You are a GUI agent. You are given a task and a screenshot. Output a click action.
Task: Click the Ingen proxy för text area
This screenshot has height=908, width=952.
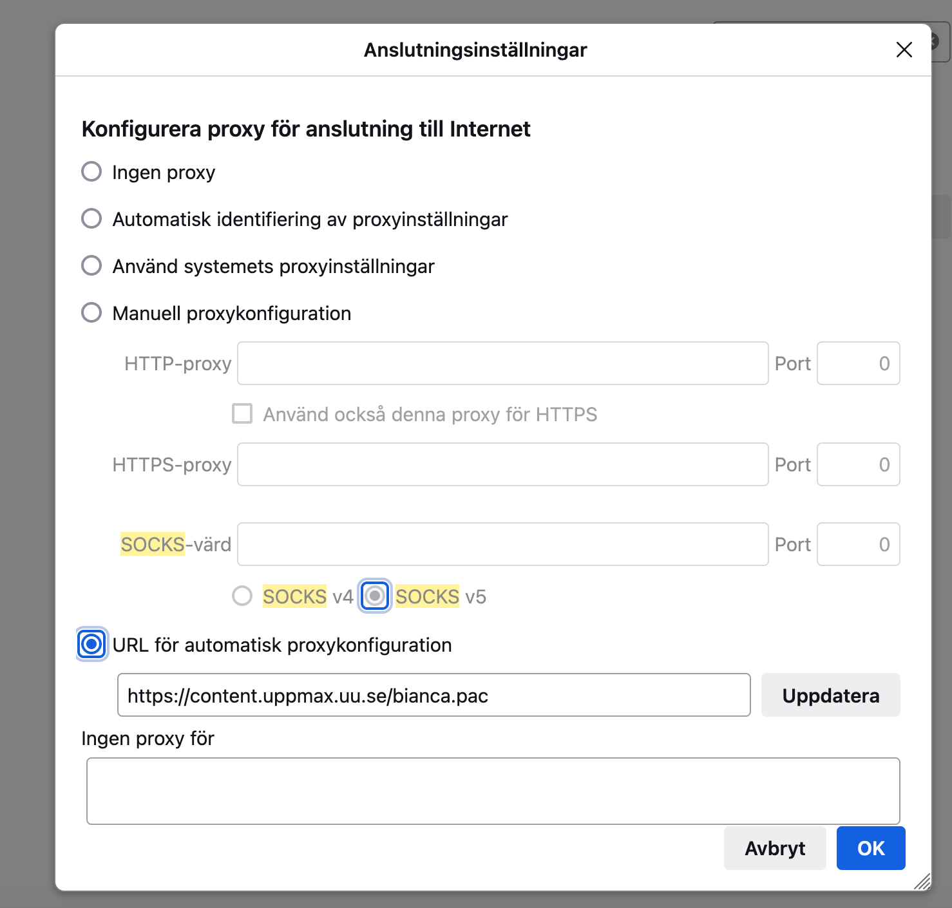click(x=493, y=791)
